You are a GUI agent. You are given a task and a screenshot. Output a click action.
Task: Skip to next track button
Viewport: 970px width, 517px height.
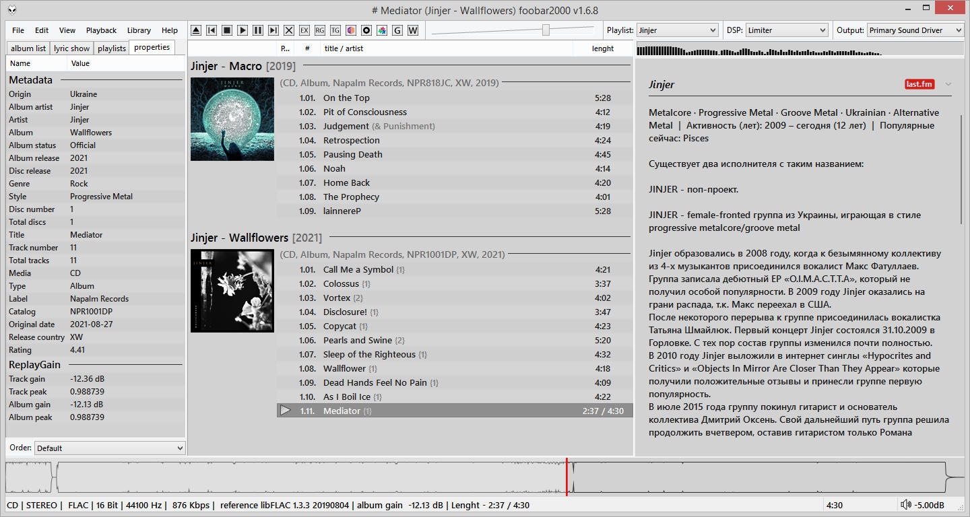coord(273,30)
